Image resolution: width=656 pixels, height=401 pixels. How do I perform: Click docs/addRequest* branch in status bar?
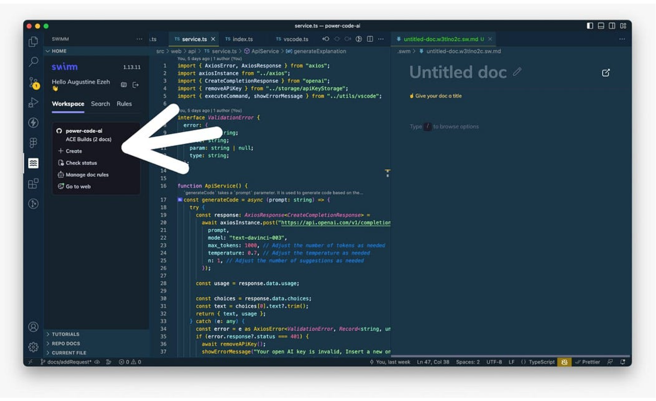click(66, 362)
